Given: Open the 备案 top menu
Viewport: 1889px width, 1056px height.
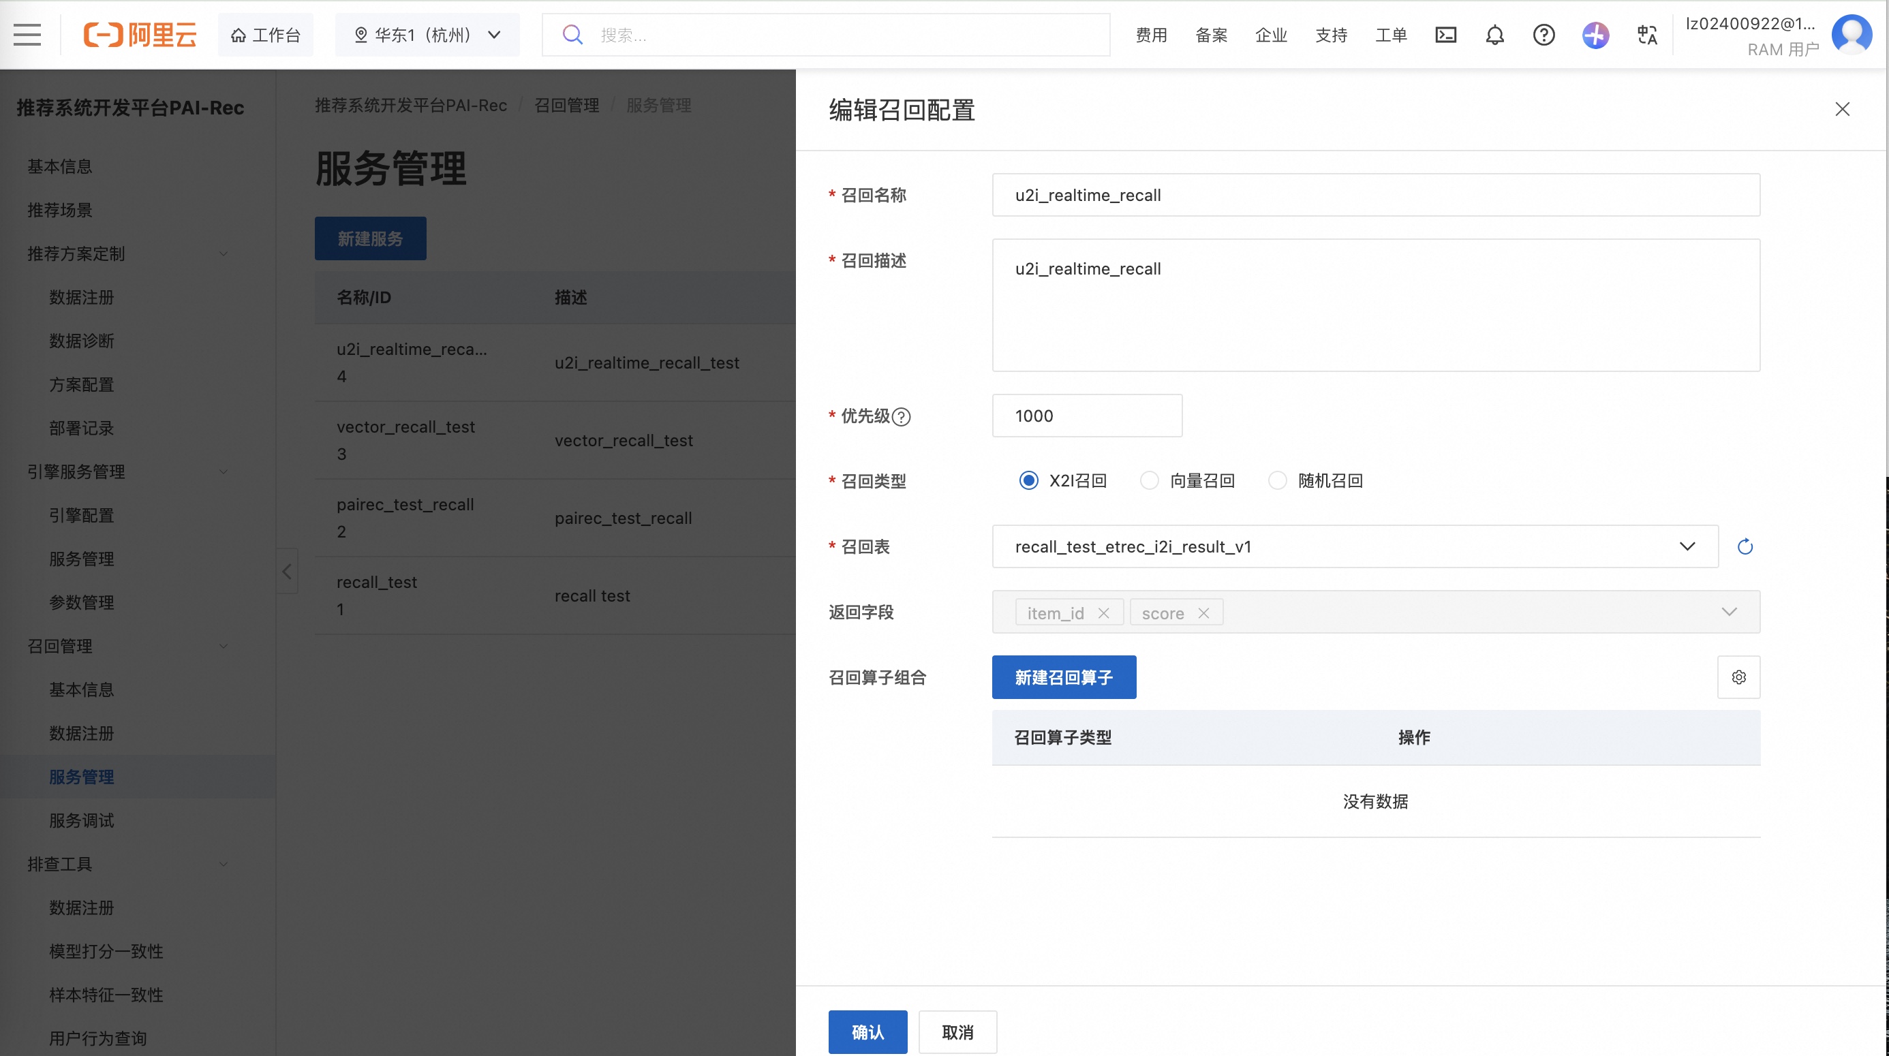Looking at the screenshot, I should pyautogui.click(x=1211, y=35).
